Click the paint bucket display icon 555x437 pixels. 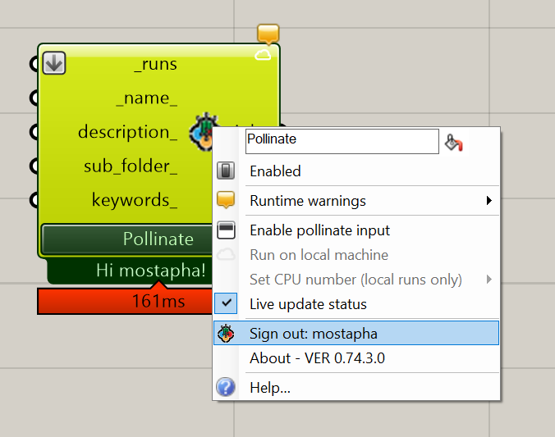click(x=454, y=142)
